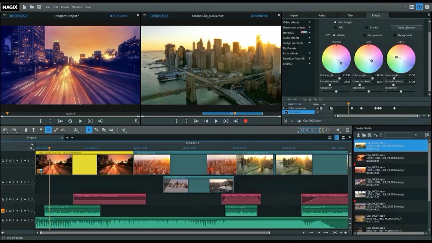Set in-point bracket in program monitor
This screenshot has height=243, width=432.
(x=41, y=121)
